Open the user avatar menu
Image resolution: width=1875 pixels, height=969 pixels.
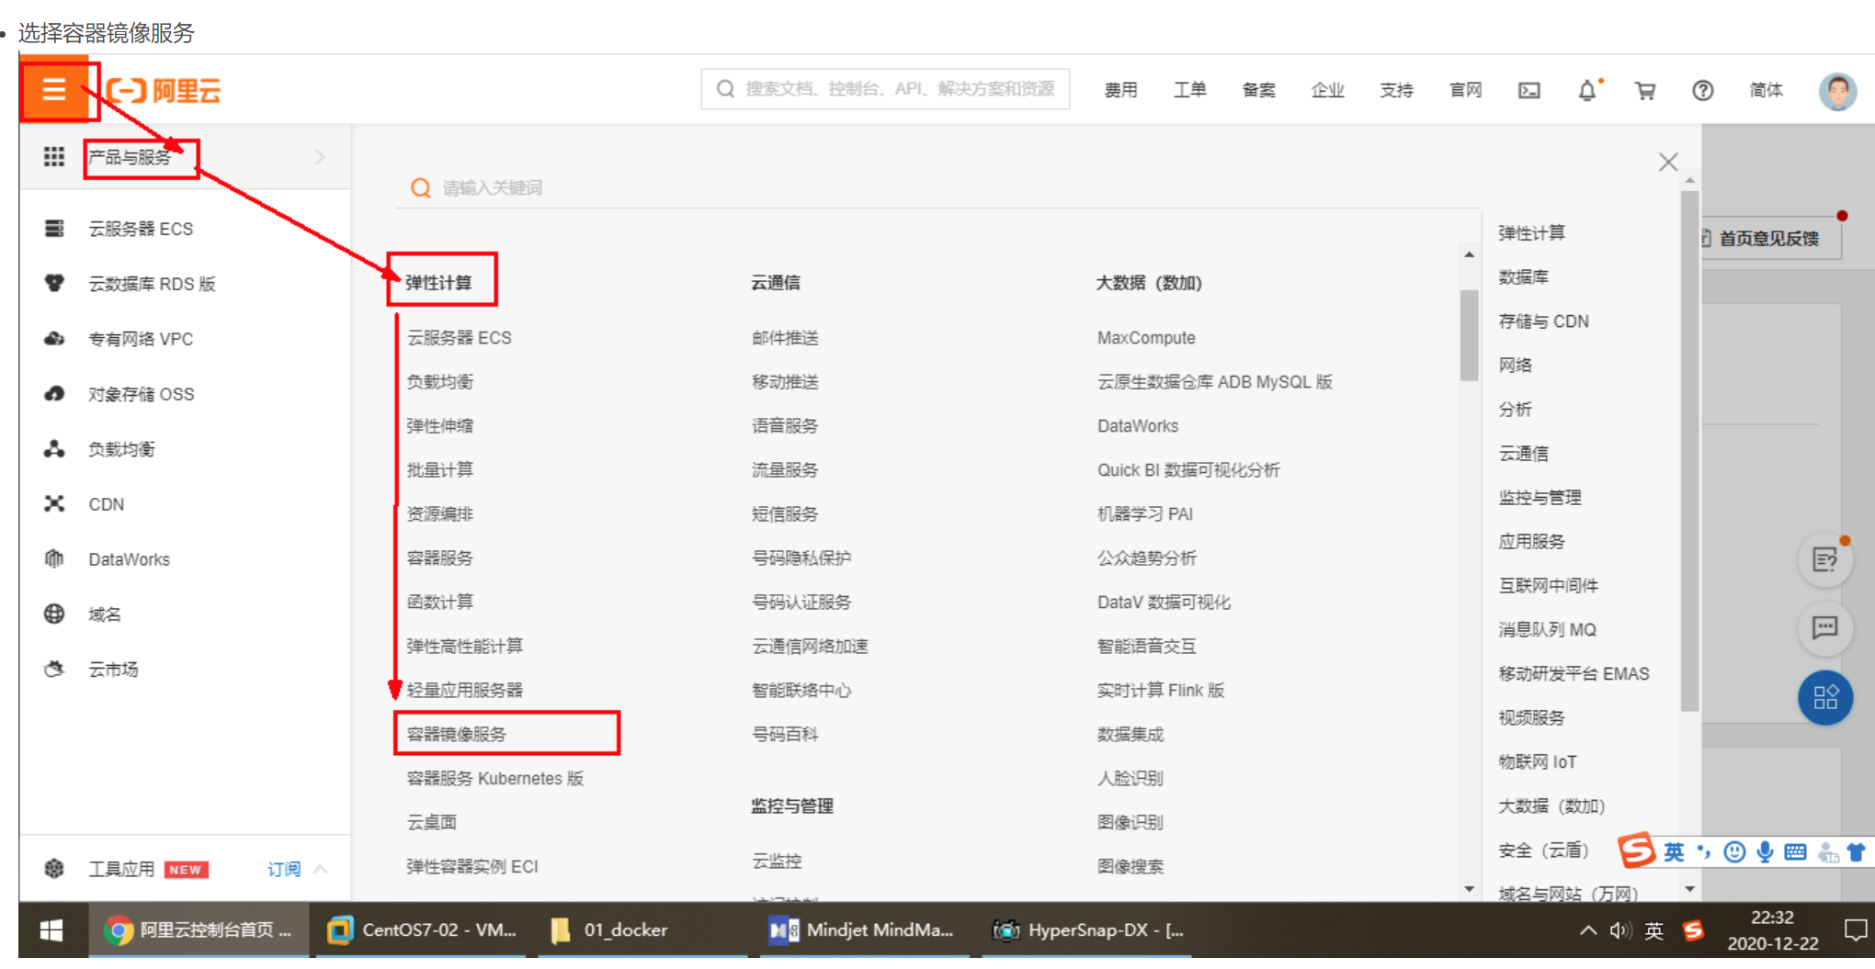coord(1837,91)
